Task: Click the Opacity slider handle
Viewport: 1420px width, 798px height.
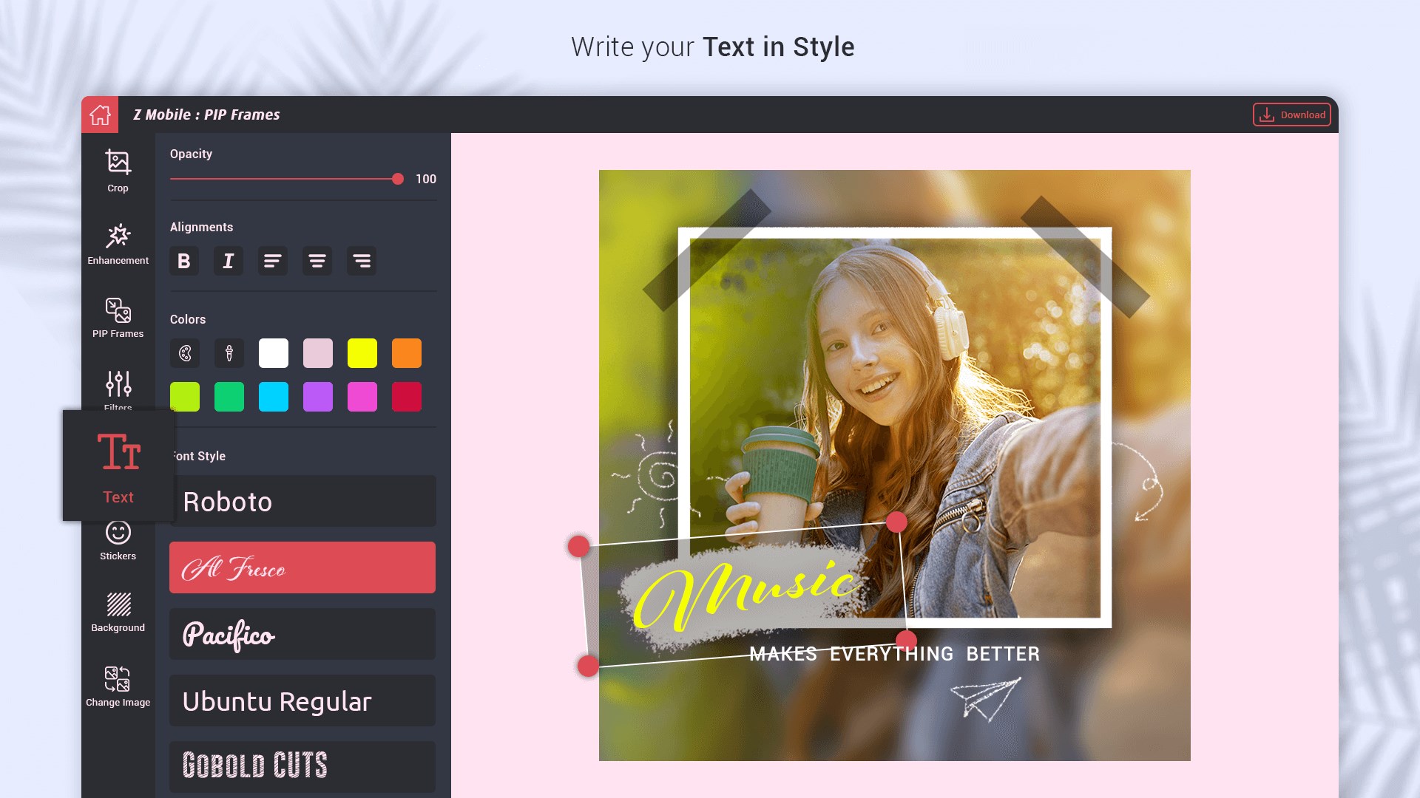Action: (x=398, y=179)
